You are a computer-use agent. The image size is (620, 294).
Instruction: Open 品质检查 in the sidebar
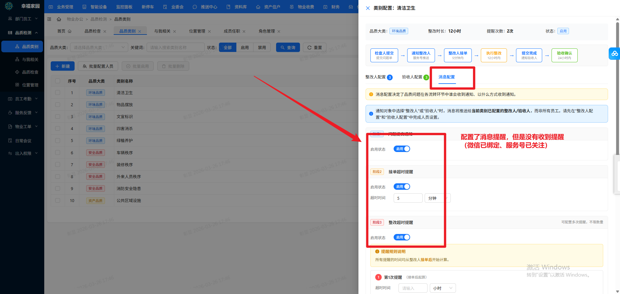click(30, 72)
